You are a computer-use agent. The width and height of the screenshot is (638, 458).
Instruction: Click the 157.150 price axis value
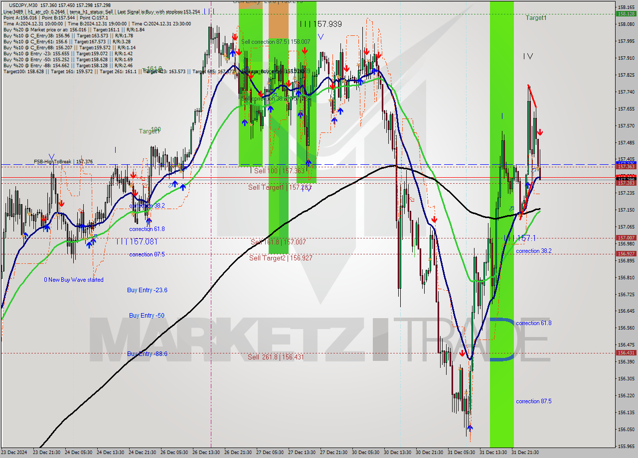point(626,210)
